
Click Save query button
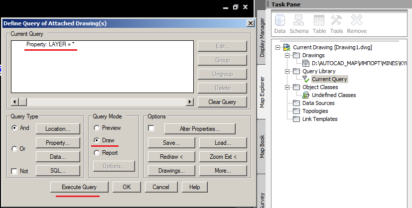click(x=171, y=143)
